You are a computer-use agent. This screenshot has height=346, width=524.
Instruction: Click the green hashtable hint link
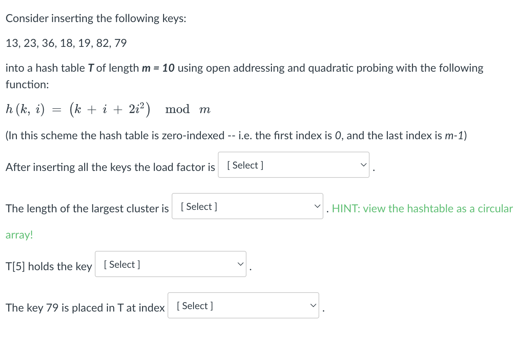click(x=422, y=208)
